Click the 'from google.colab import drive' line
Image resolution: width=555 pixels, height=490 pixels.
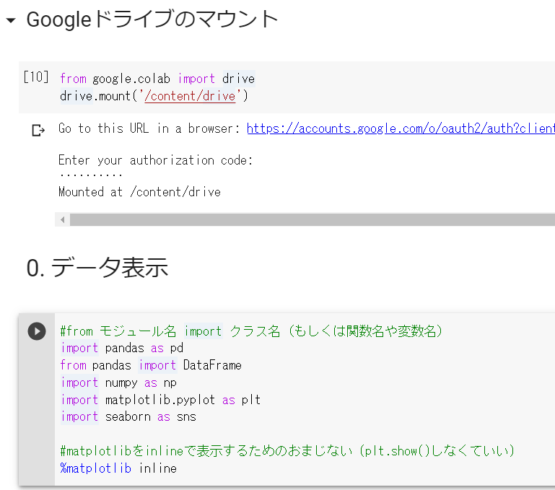[x=157, y=79]
